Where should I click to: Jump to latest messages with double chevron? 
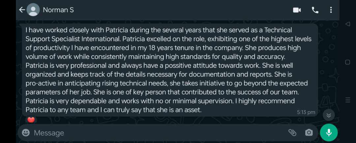coord(328,115)
